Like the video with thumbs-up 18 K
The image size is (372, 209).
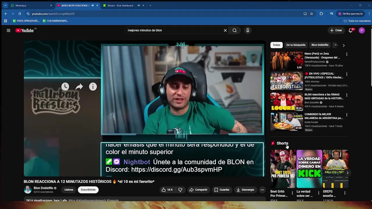167,190
